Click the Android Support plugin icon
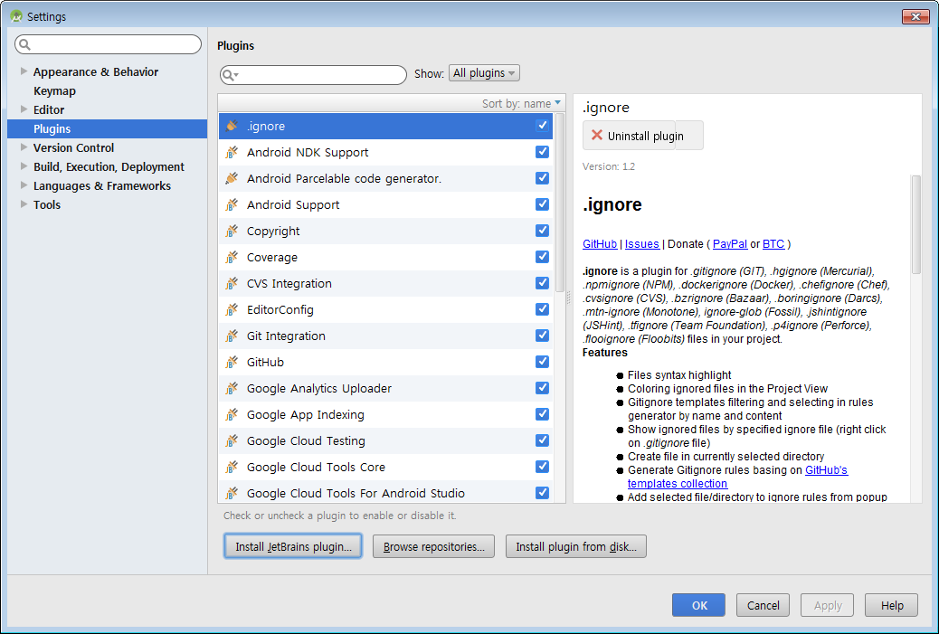This screenshot has height=634, width=939. click(232, 204)
